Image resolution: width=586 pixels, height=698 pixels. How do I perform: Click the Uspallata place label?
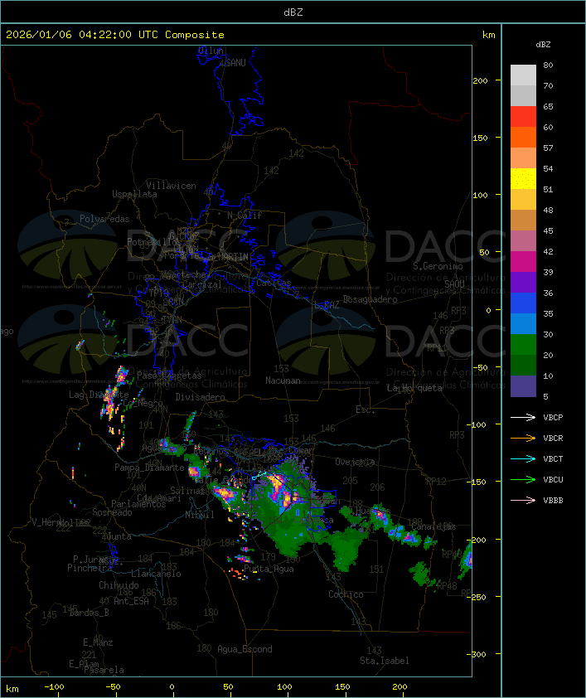tap(134, 194)
